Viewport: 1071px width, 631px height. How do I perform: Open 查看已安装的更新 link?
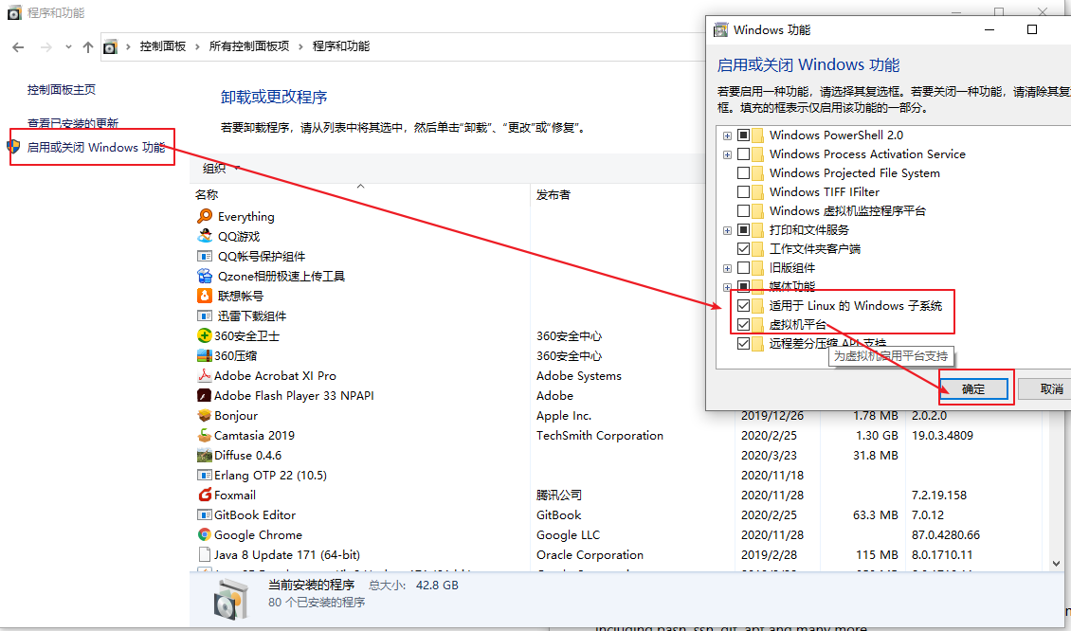(x=72, y=123)
